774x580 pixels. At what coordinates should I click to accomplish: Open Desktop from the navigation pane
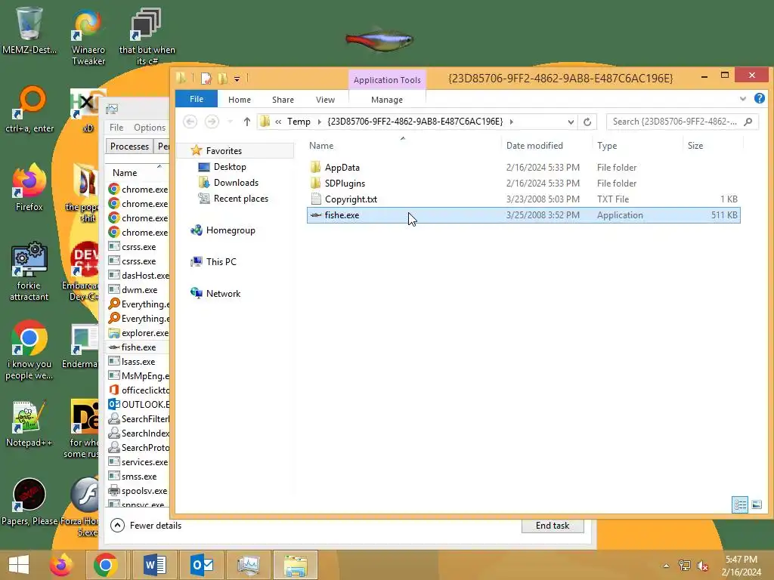[x=230, y=167]
